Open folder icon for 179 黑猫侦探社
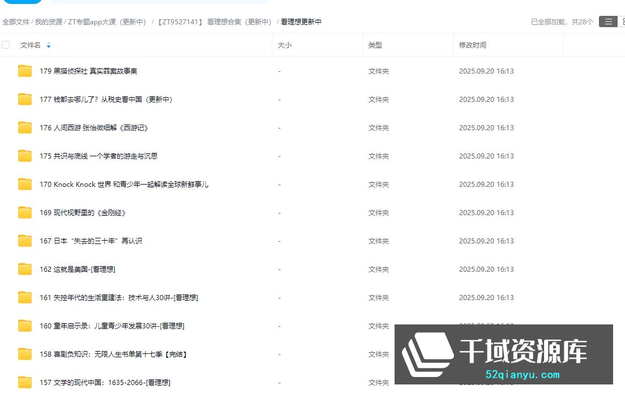 point(25,71)
